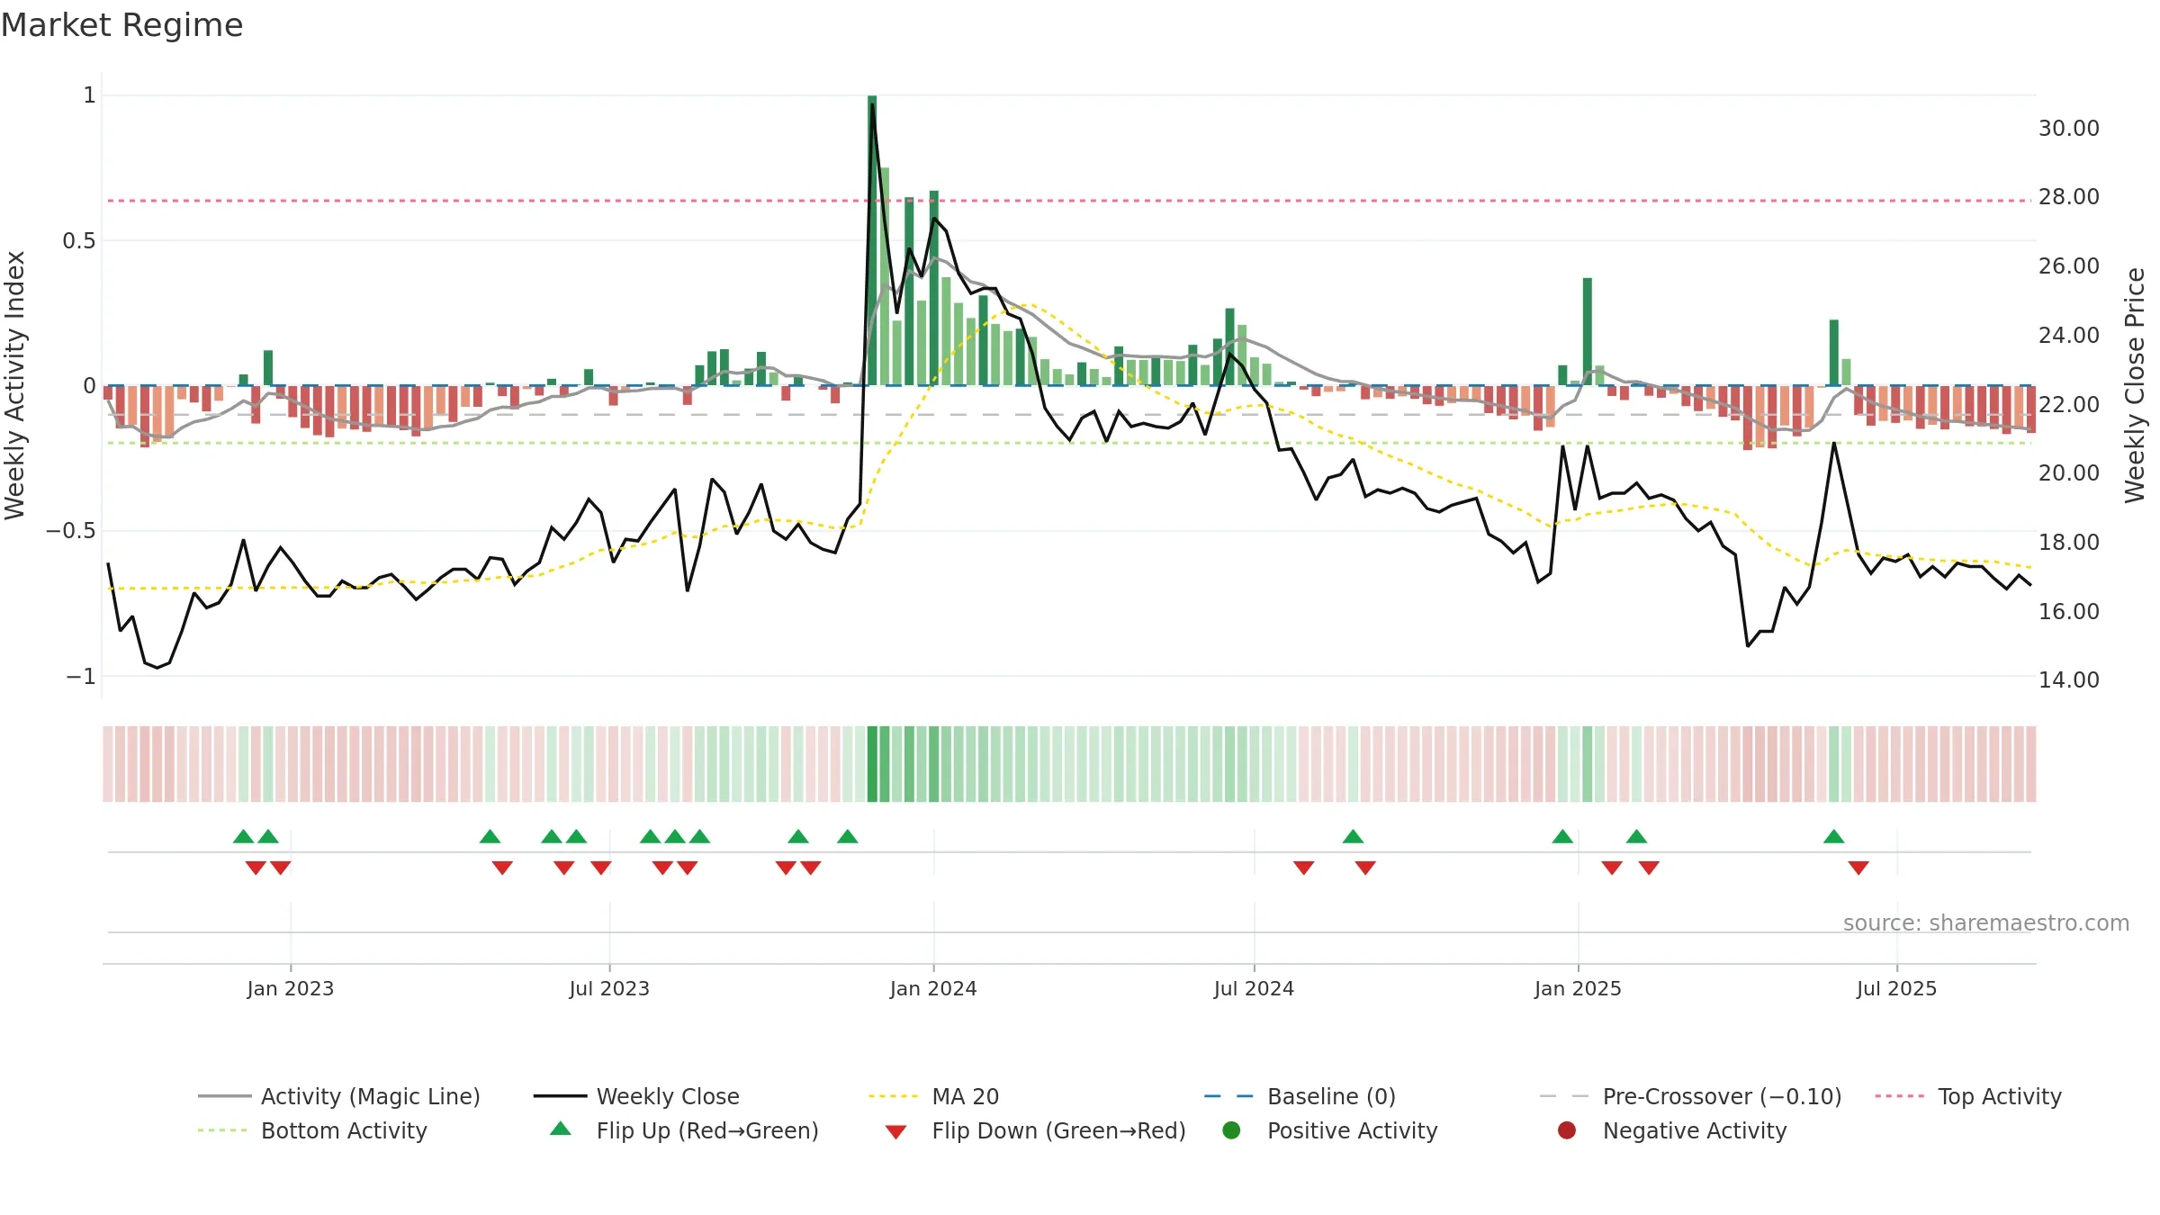This screenshot has height=1215, width=2160.
Task: Click the Market Regime chart title
Action: point(121,25)
